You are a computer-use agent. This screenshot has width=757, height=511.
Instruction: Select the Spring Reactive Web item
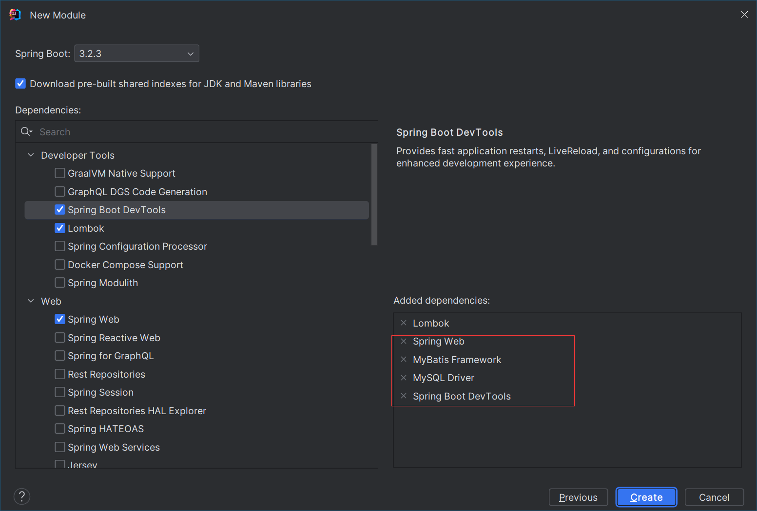point(114,338)
